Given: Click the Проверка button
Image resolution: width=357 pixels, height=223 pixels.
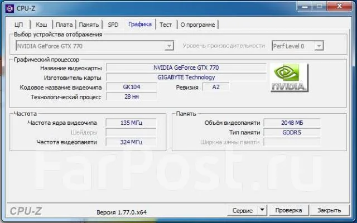Looking at the screenshot, I should click(x=288, y=210).
